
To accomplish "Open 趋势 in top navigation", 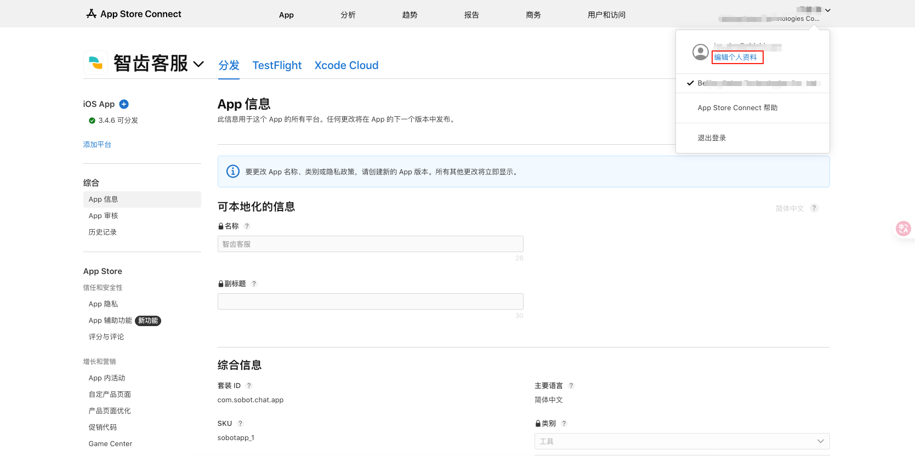I will tap(410, 15).
